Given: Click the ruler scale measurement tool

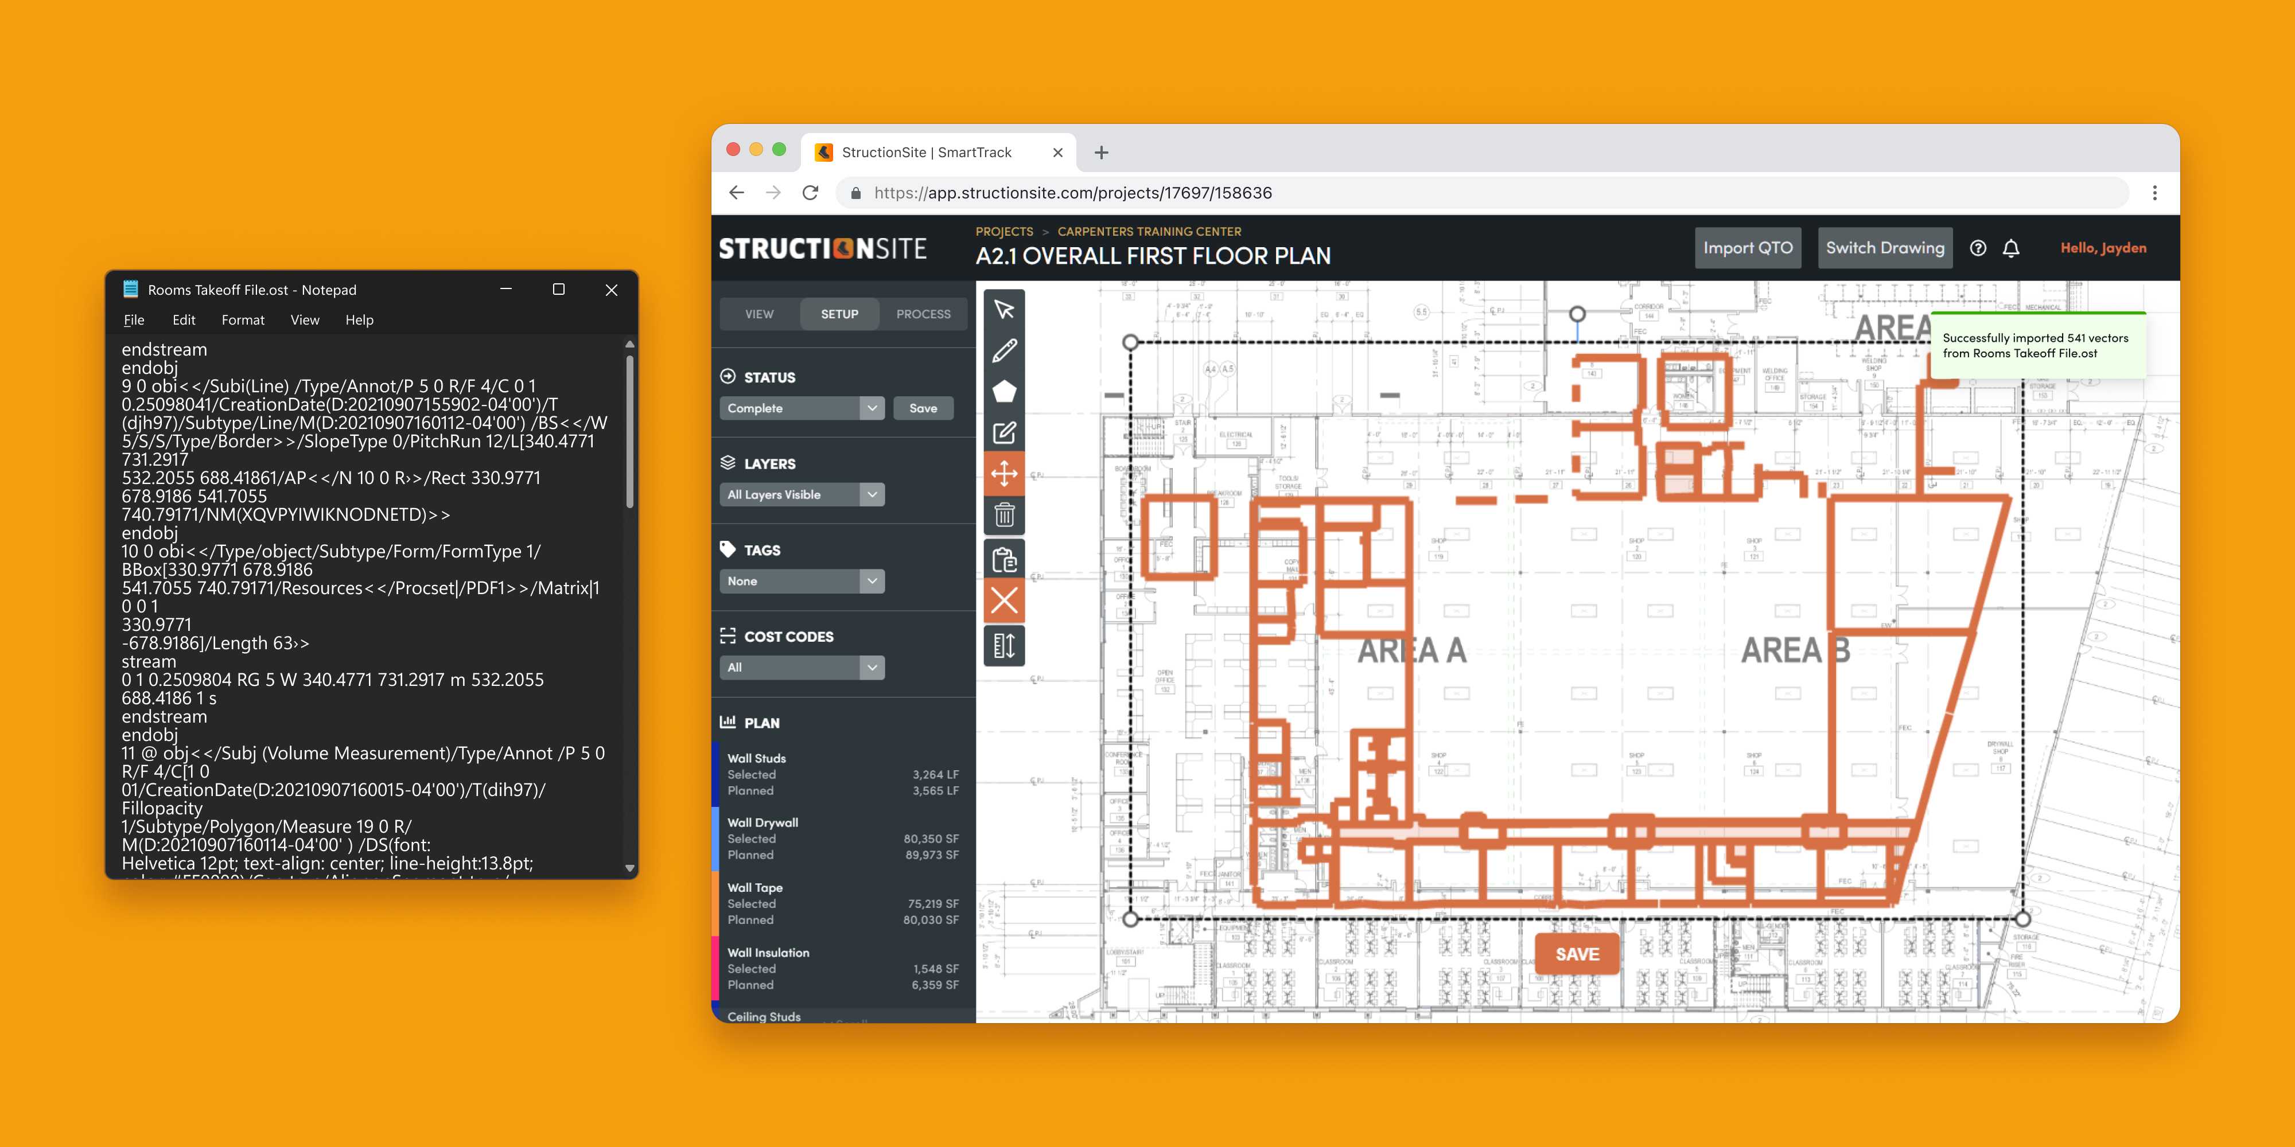Looking at the screenshot, I should tap(1004, 646).
